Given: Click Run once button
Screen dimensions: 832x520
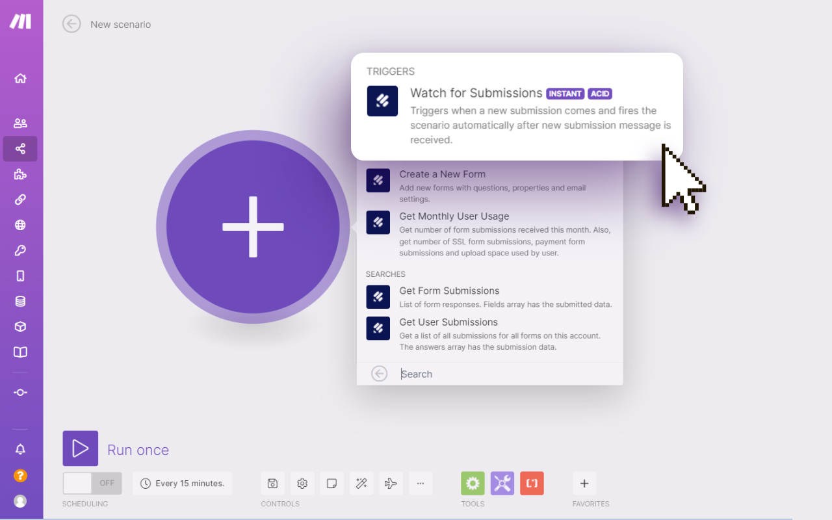Looking at the screenshot, I should tap(81, 448).
